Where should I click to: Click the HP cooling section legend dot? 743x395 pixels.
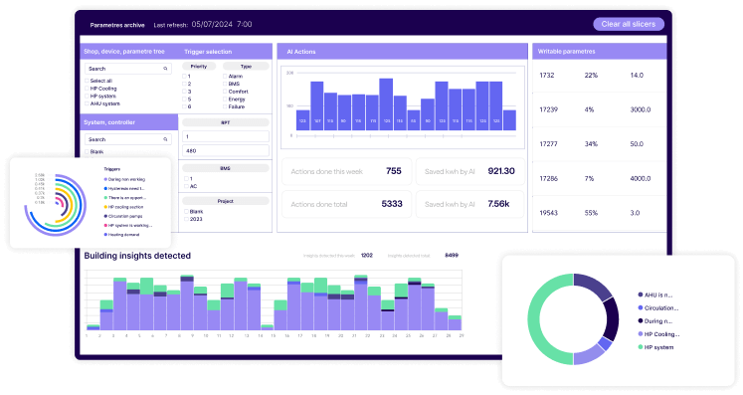tap(105, 207)
